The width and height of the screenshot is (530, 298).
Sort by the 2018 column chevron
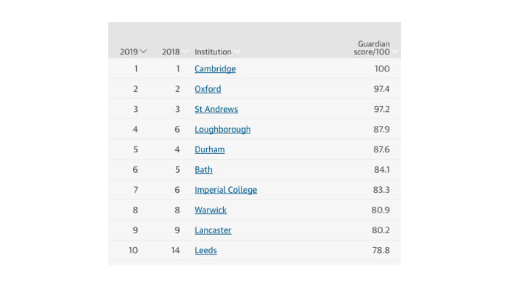[185, 52]
